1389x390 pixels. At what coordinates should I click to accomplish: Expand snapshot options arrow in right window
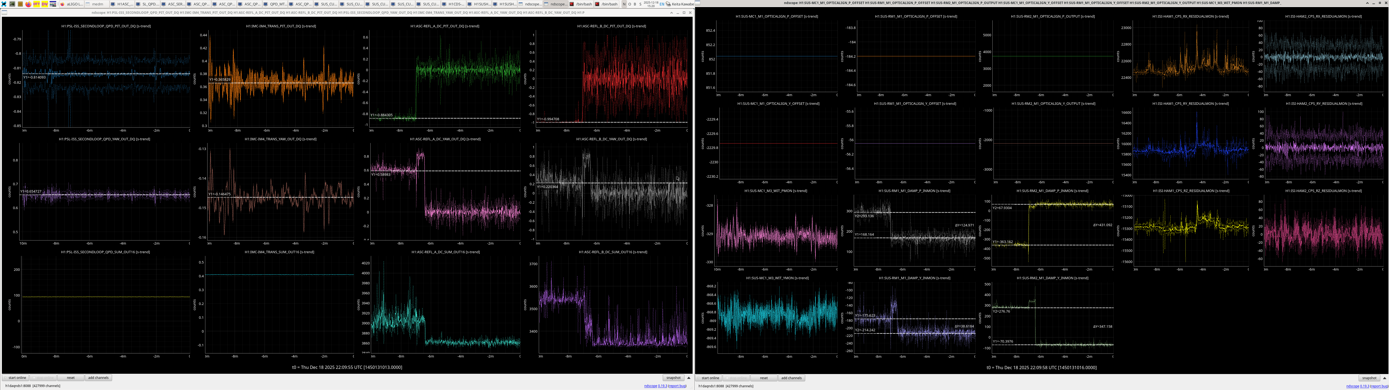coord(1385,378)
